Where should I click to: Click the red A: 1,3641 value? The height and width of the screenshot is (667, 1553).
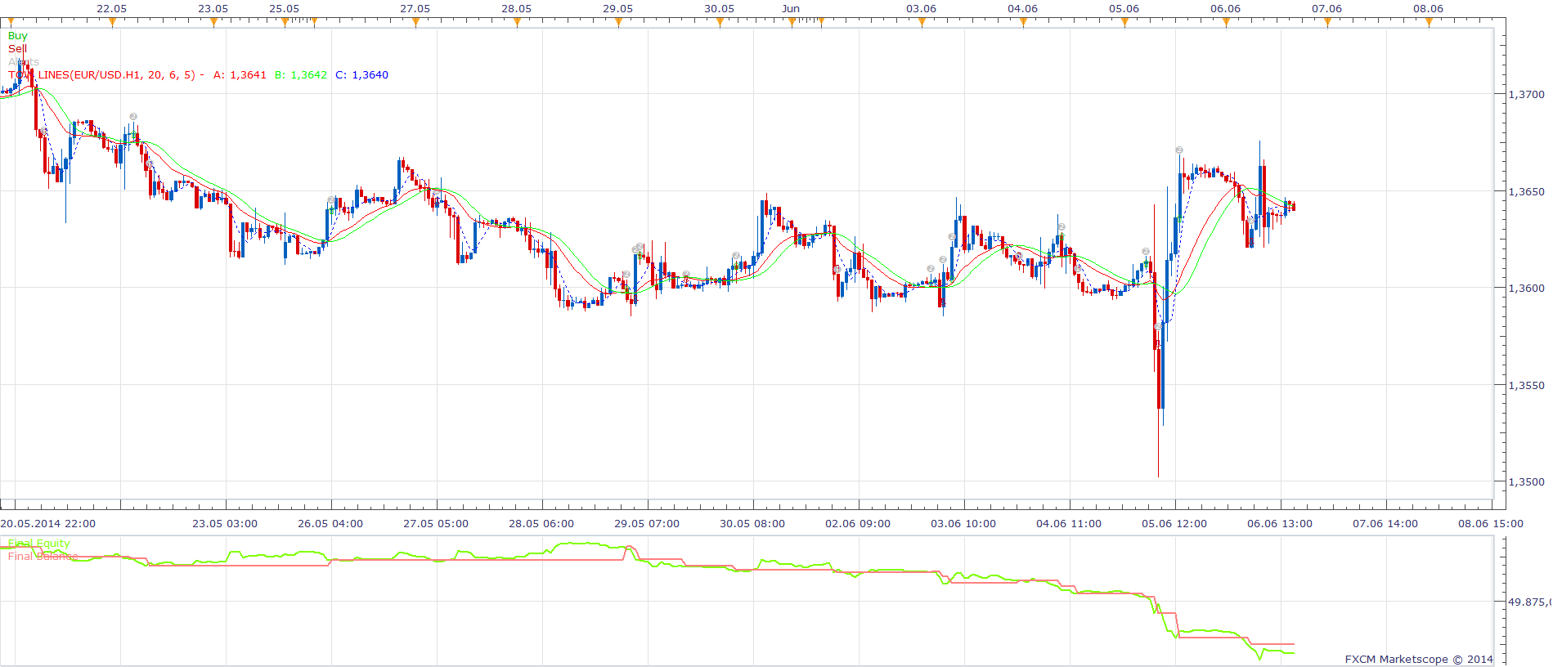click(x=240, y=75)
